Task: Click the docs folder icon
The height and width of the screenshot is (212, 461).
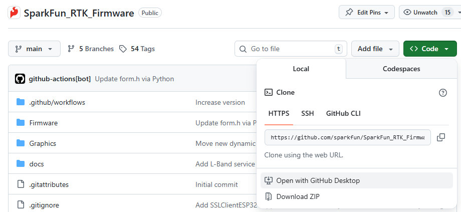Action: click(21, 164)
